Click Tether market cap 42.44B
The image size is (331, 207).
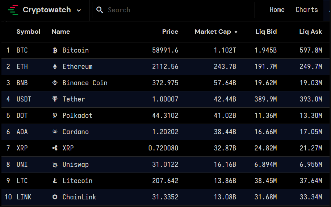(225, 99)
